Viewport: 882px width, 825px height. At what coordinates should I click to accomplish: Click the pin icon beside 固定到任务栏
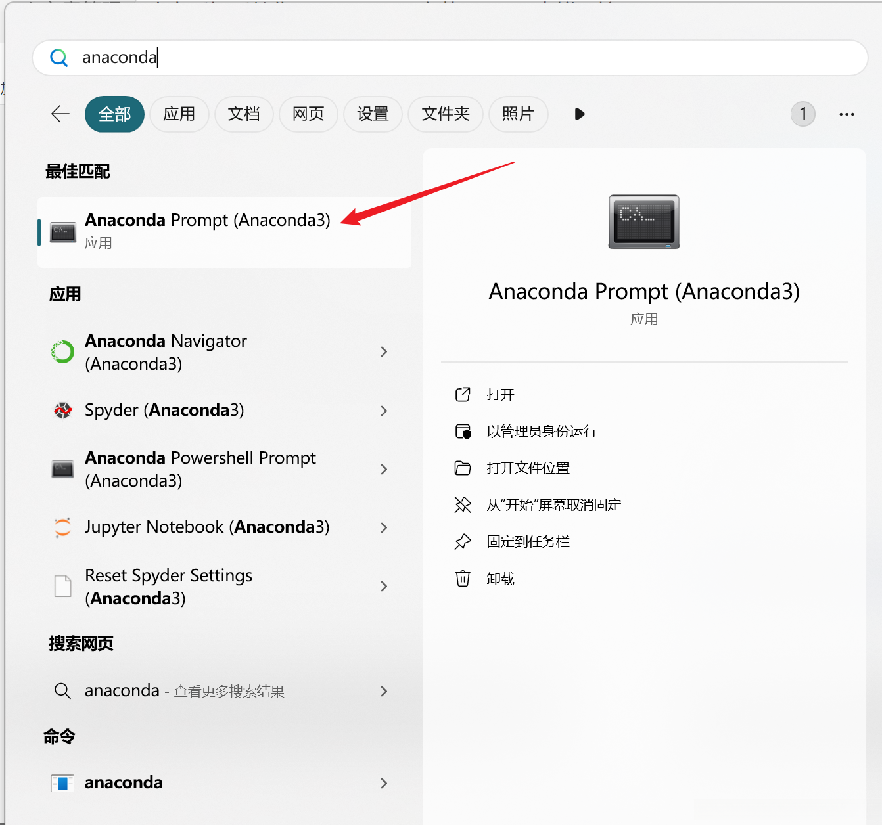tap(463, 541)
